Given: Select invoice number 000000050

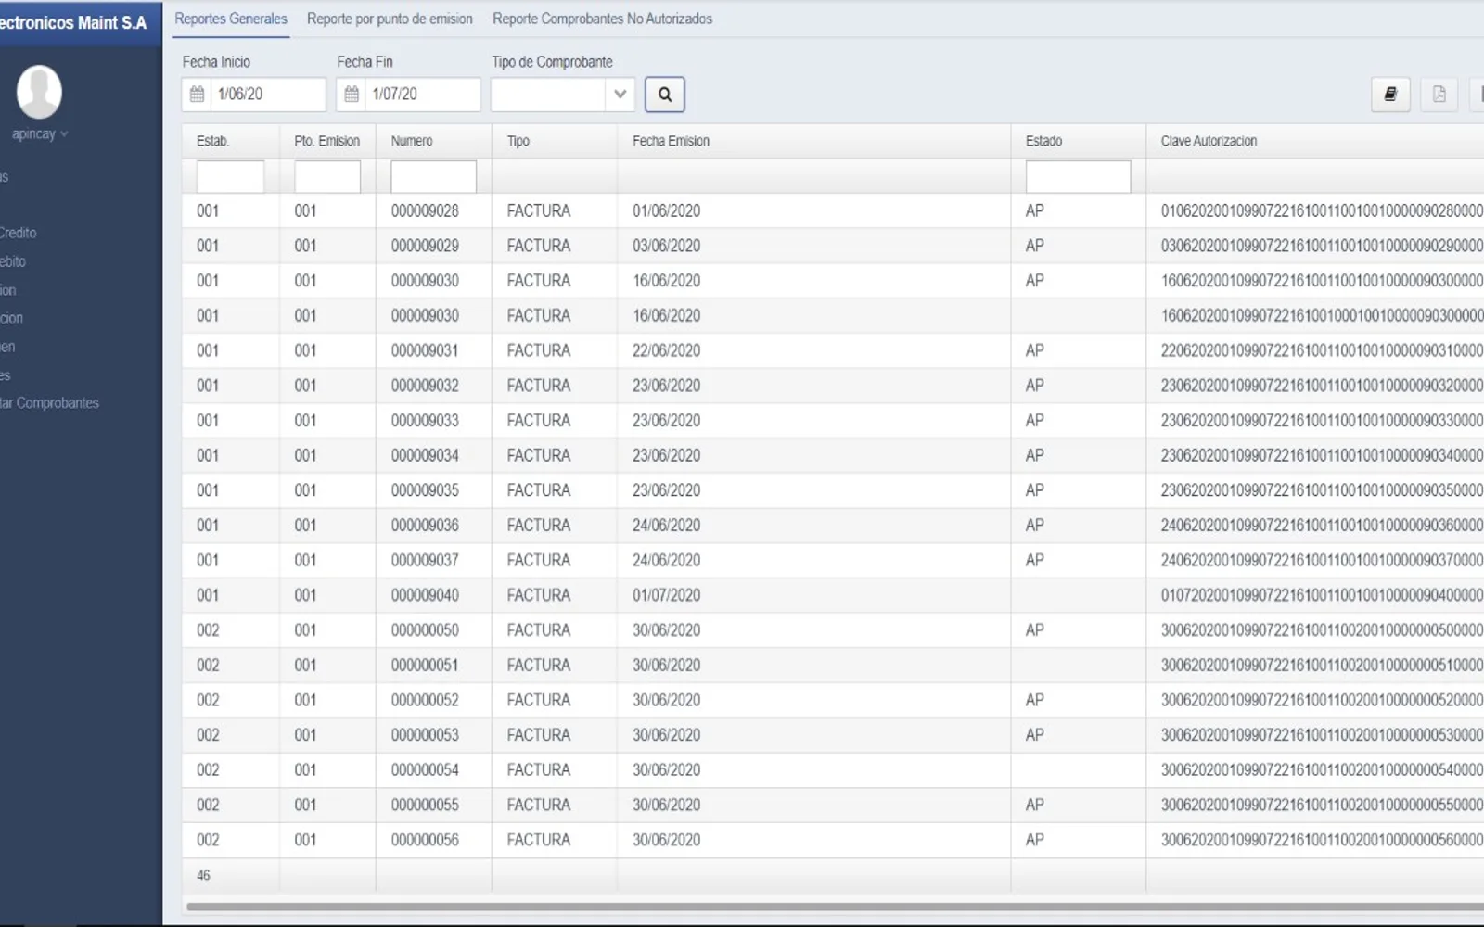Looking at the screenshot, I should 425,630.
